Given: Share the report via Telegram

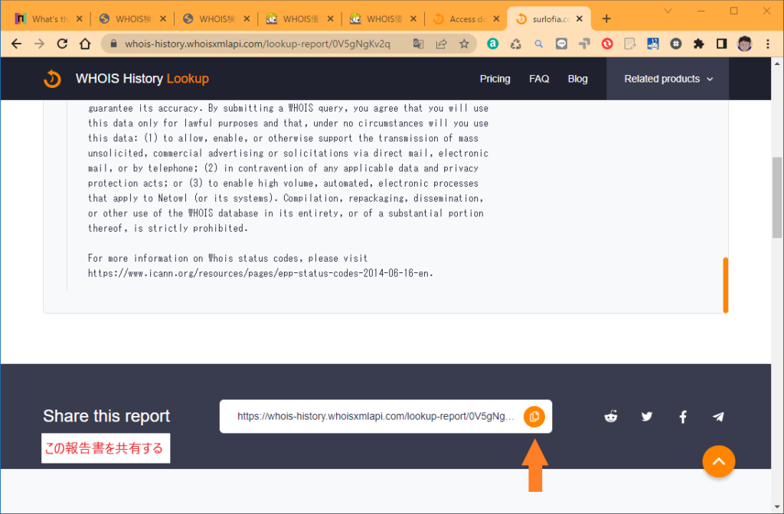Looking at the screenshot, I should point(718,416).
